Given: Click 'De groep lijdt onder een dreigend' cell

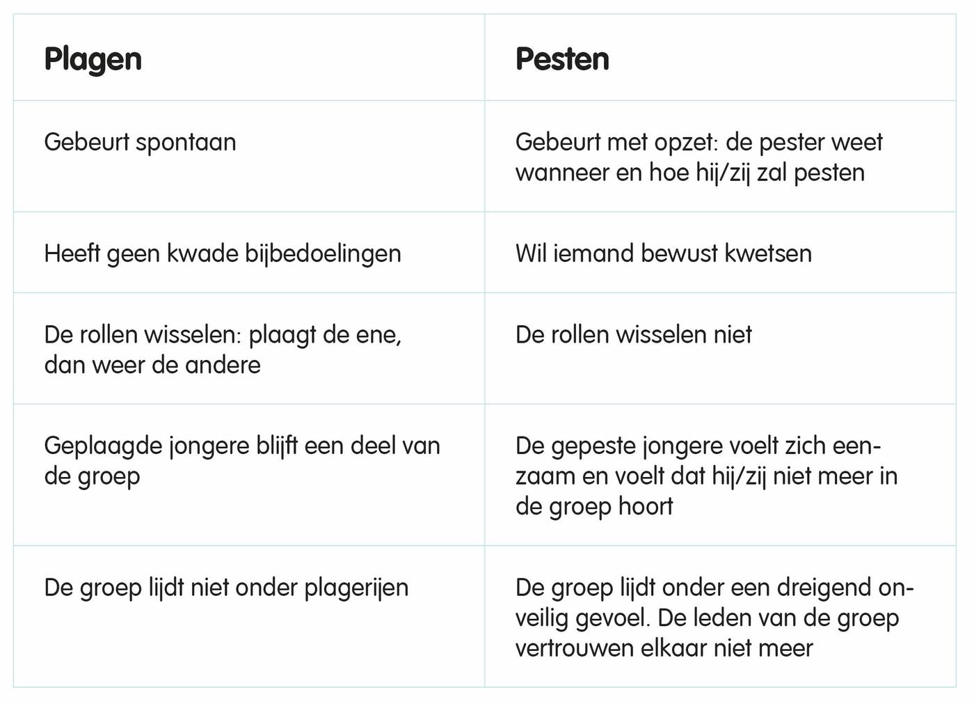Looking at the screenshot, I should click(720, 617).
